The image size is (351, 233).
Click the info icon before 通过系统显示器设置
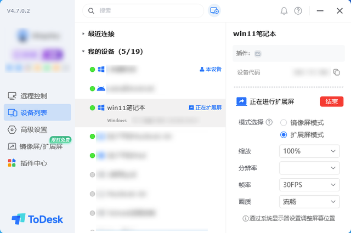[245, 218]
